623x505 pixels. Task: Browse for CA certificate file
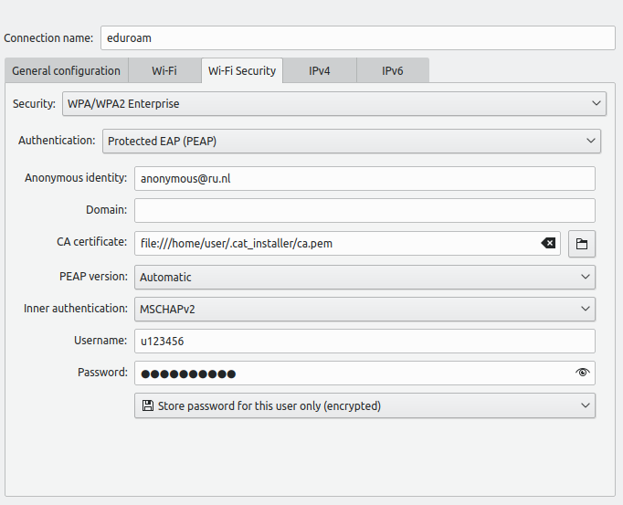pyautogui.click(x=582, y=243)
